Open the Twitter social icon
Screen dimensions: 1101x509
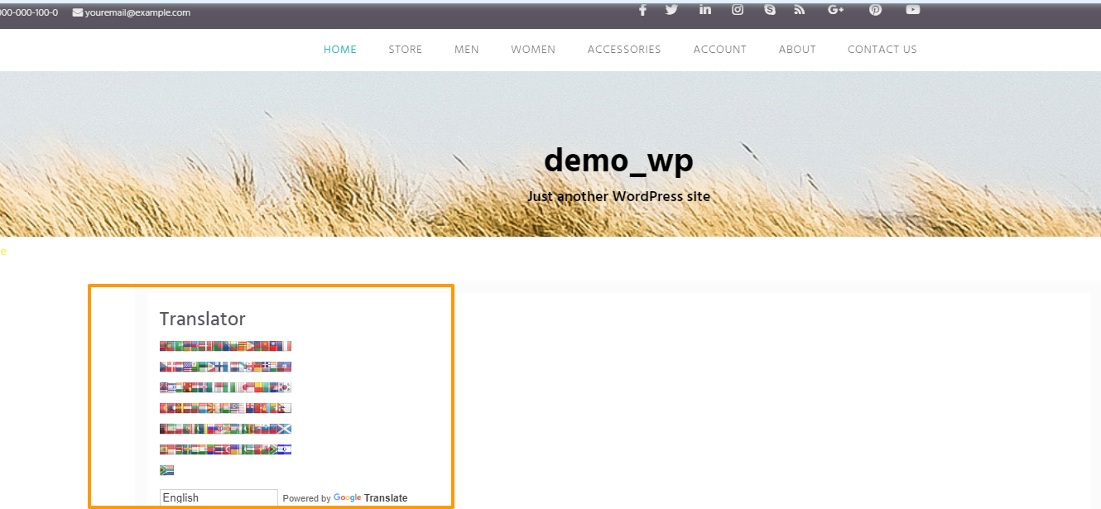click(671, 10)
